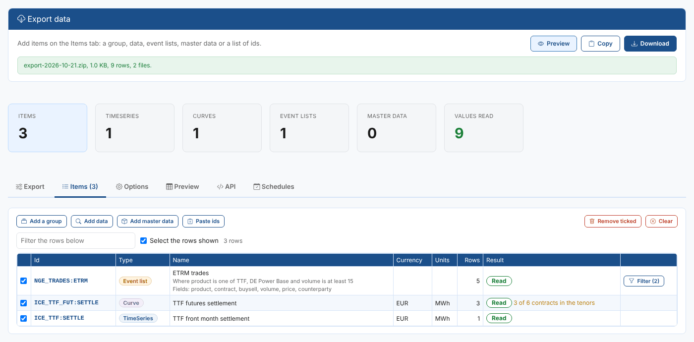Image resolution: width=694 pixels, height=342 pixels.
Task: Untick the ICE_TTF_FUT:SETTLE row checkbox
Action: tap(23, 303)
